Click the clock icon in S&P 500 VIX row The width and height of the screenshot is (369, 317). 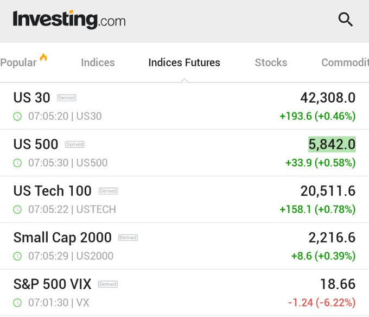(x=17, y=303)
